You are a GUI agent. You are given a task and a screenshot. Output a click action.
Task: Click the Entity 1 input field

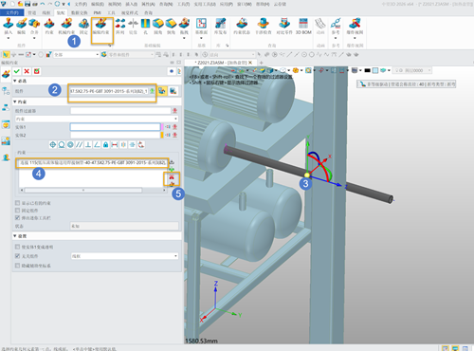tap(115, 127)
